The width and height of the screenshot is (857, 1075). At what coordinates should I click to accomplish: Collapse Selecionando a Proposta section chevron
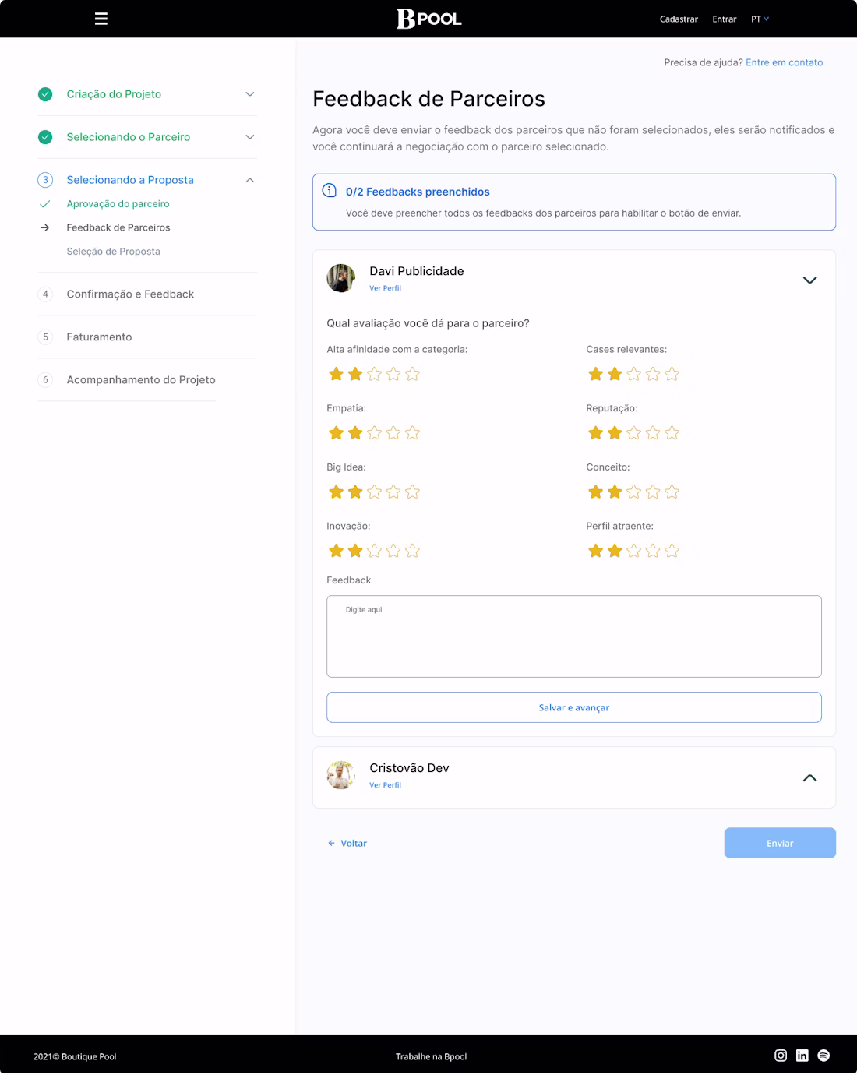click(x=250, y=180)
